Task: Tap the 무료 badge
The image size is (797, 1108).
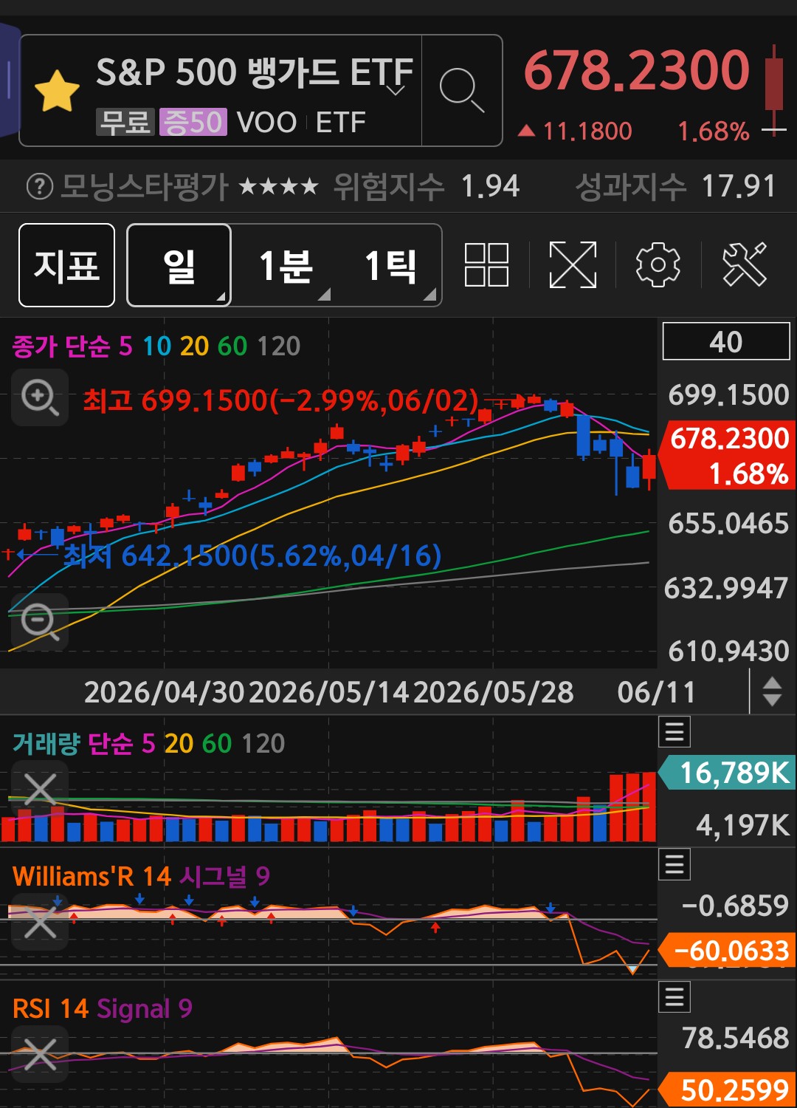Action: point(125,122)
